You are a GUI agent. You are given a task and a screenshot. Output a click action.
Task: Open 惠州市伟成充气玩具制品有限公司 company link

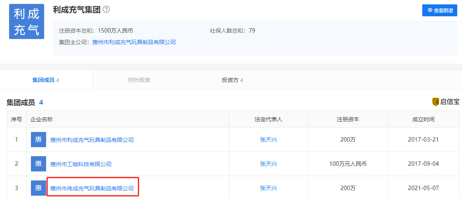click(92, 188)
